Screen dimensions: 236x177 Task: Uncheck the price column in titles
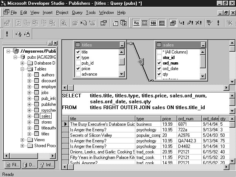pyautogui.click(x=78, y=69)
